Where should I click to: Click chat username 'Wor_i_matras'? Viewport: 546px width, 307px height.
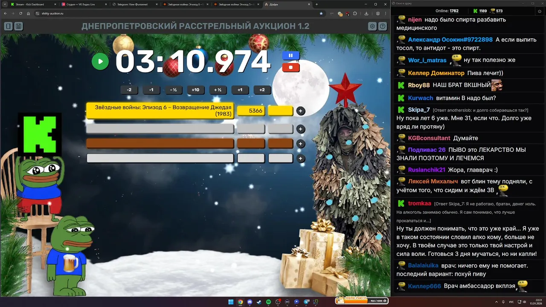click(427, 60)
